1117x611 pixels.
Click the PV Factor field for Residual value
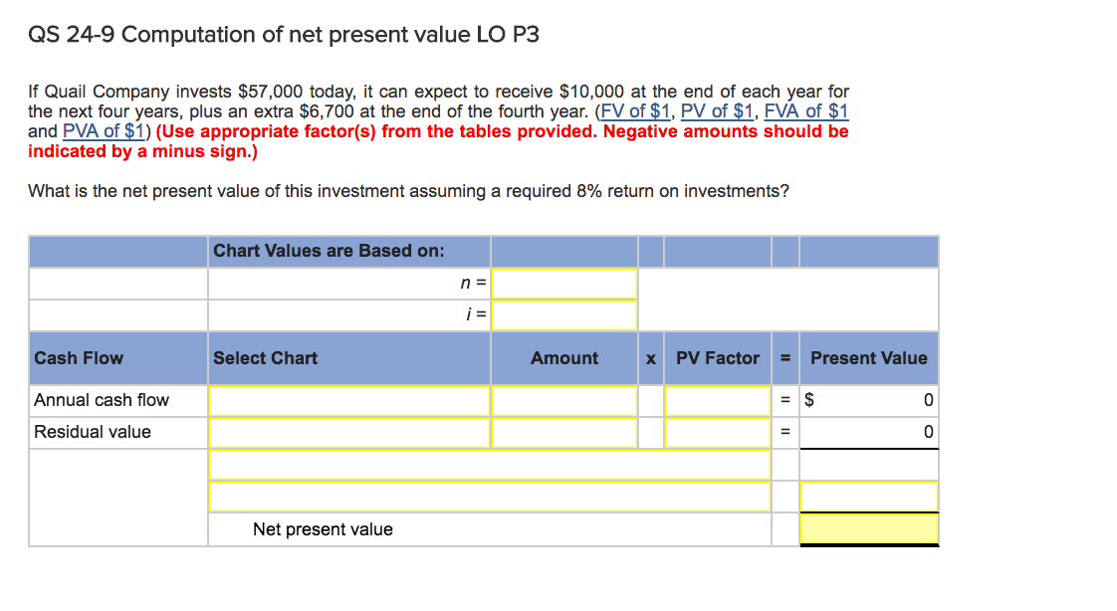717,432
